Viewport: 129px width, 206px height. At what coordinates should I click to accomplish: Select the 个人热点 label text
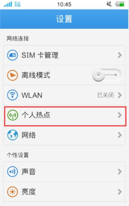(x=36, y=115)
